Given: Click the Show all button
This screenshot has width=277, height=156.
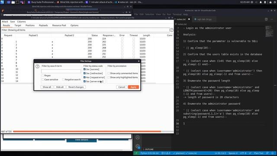Looking at the screenshot, I should point(47,87).
